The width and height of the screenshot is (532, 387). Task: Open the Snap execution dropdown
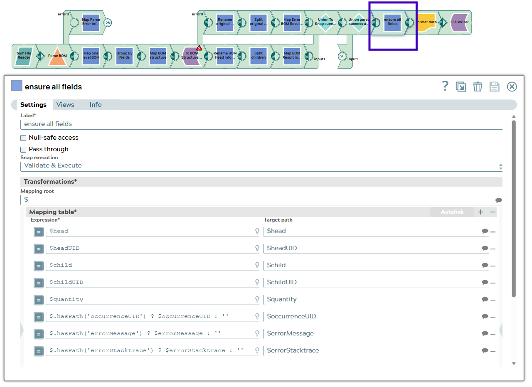tap(261, 165)
